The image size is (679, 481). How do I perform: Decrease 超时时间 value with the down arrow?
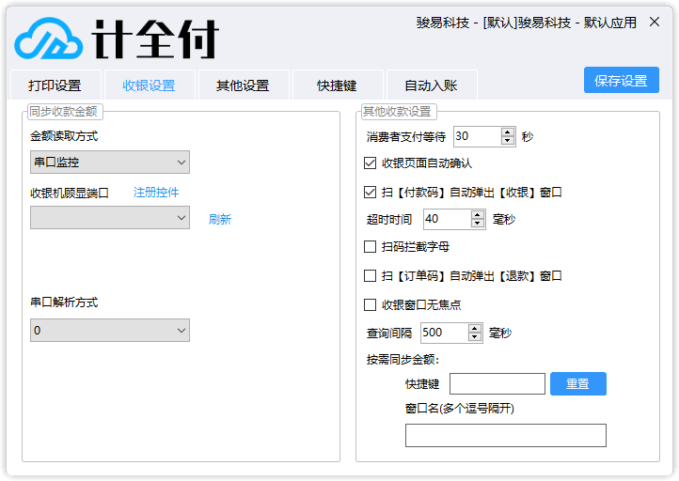[x=477, y=224]
